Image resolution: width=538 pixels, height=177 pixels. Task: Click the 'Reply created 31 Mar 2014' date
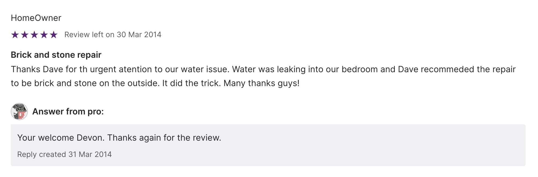(64, 155)
